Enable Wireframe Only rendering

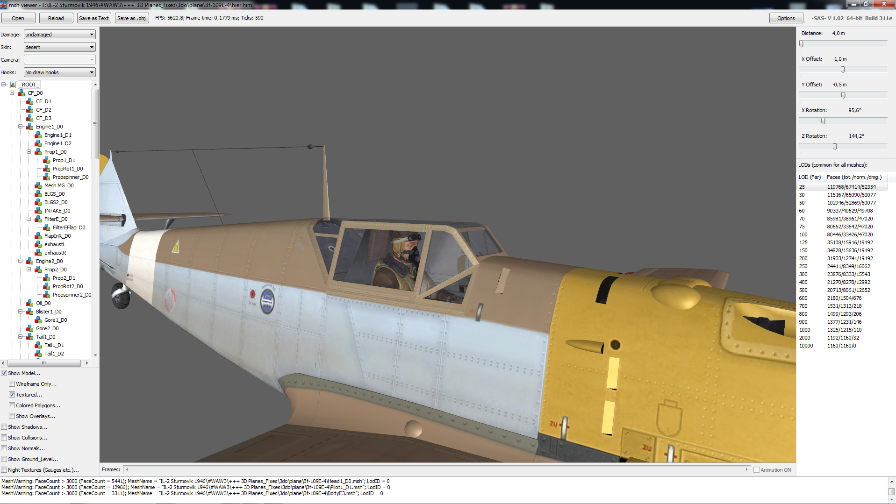click(12, 384)
